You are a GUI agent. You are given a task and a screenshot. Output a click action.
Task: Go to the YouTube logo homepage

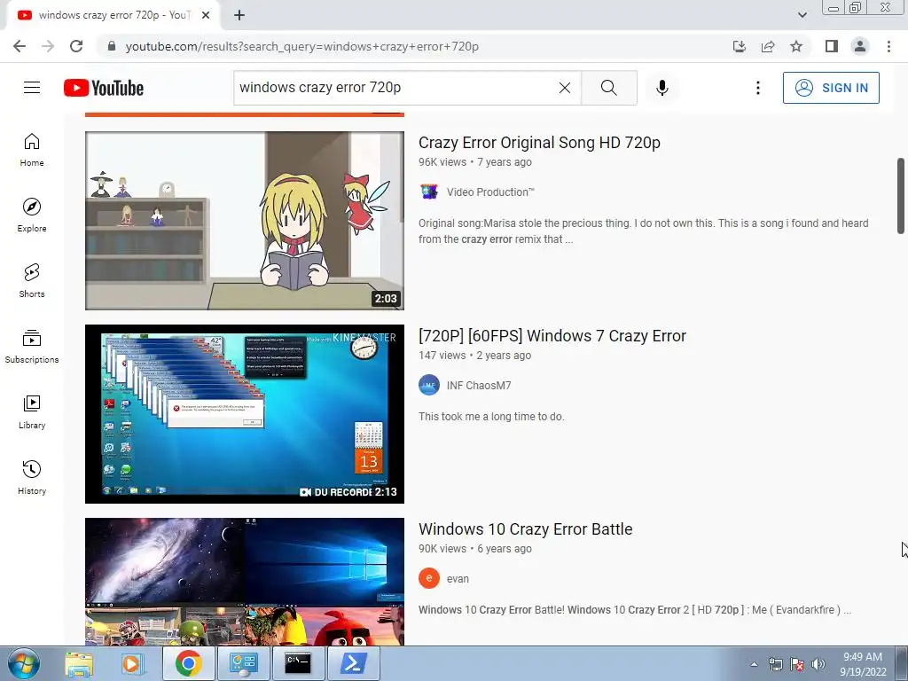[x=104, y=88]
